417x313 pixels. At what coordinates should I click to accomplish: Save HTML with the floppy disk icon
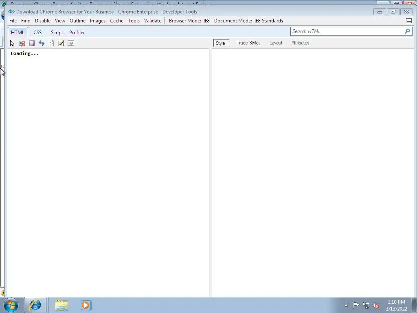pos(32,43)
